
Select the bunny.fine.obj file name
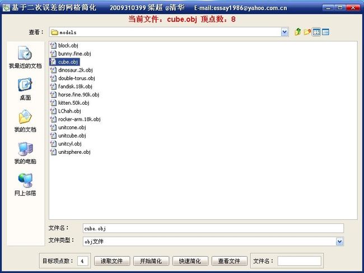[x=74, y=54]
